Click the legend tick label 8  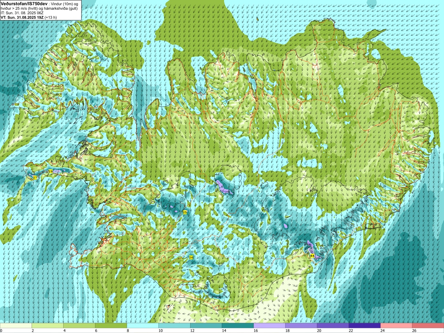[x=128, y=331]
